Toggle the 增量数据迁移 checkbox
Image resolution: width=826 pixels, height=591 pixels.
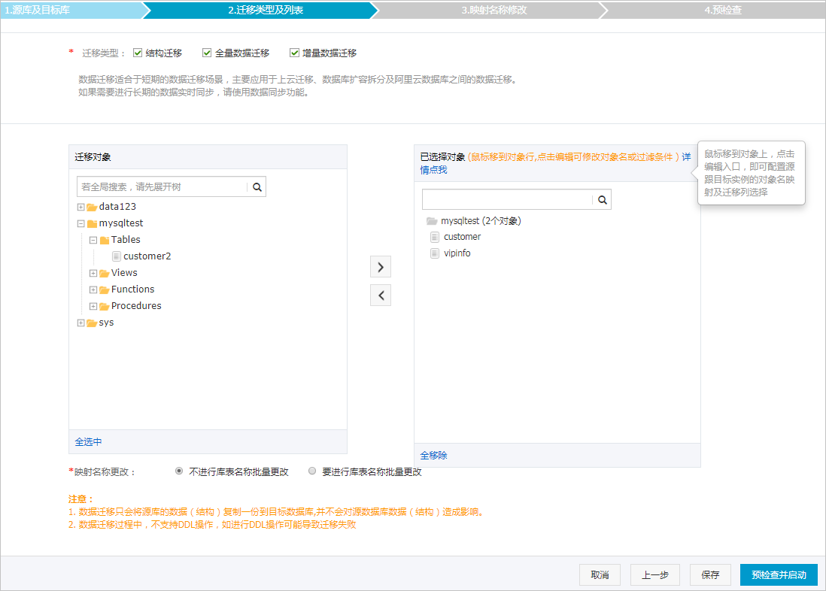coord(294,53)
